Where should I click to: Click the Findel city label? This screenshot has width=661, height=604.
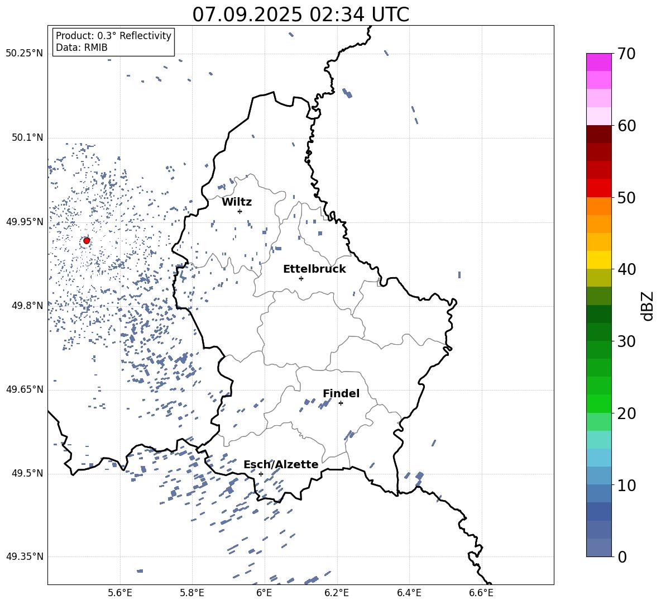pyautogui.click(x=341, y=393)
